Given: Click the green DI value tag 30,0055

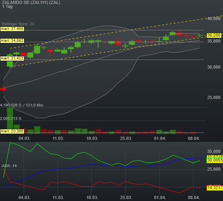Looking at the screenshot, I should coord(215,160).
